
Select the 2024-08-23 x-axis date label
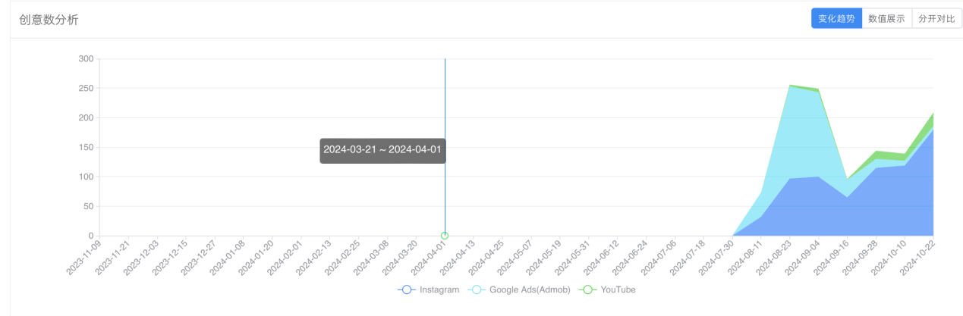coord(778,258)
